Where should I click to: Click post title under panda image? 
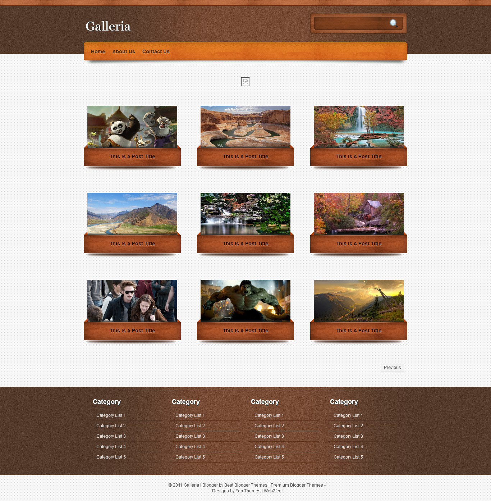coord(132,156)
